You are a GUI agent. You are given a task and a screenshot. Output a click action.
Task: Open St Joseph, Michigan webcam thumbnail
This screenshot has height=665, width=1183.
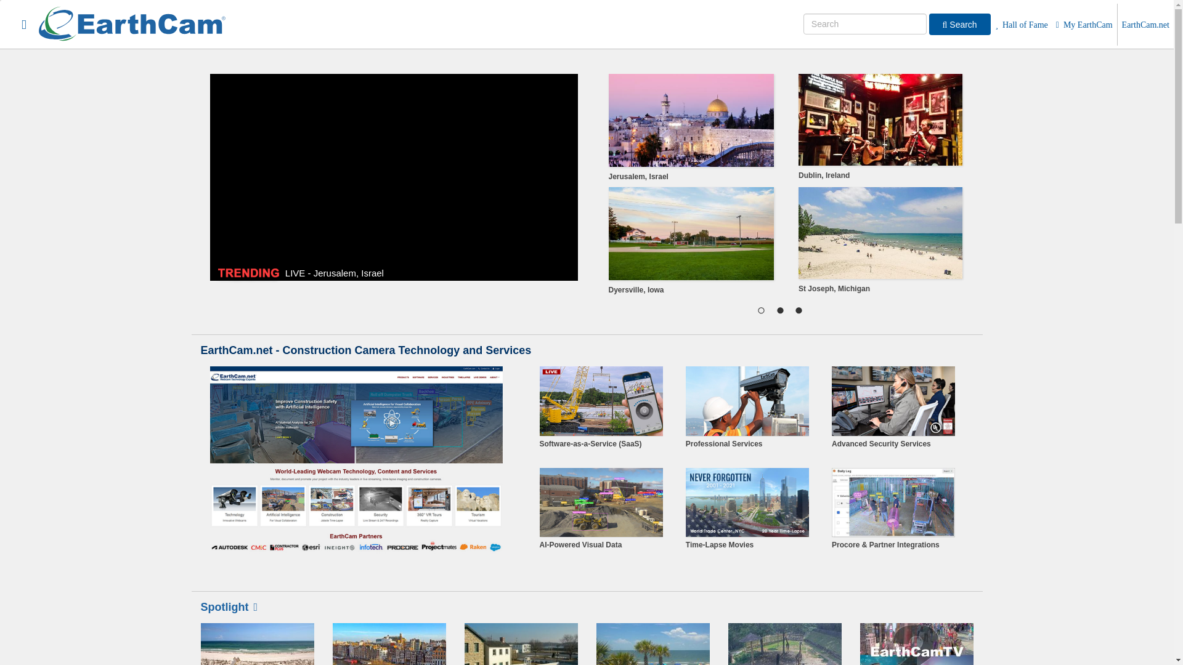(x=880, y=233)
